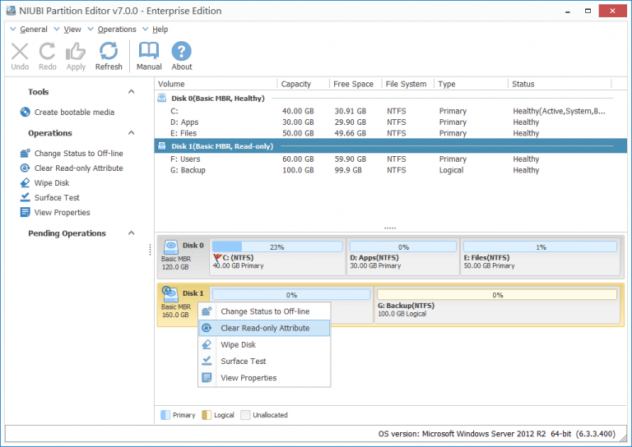
Task: Choose View Properties in context menu
Action: (264, 377)
